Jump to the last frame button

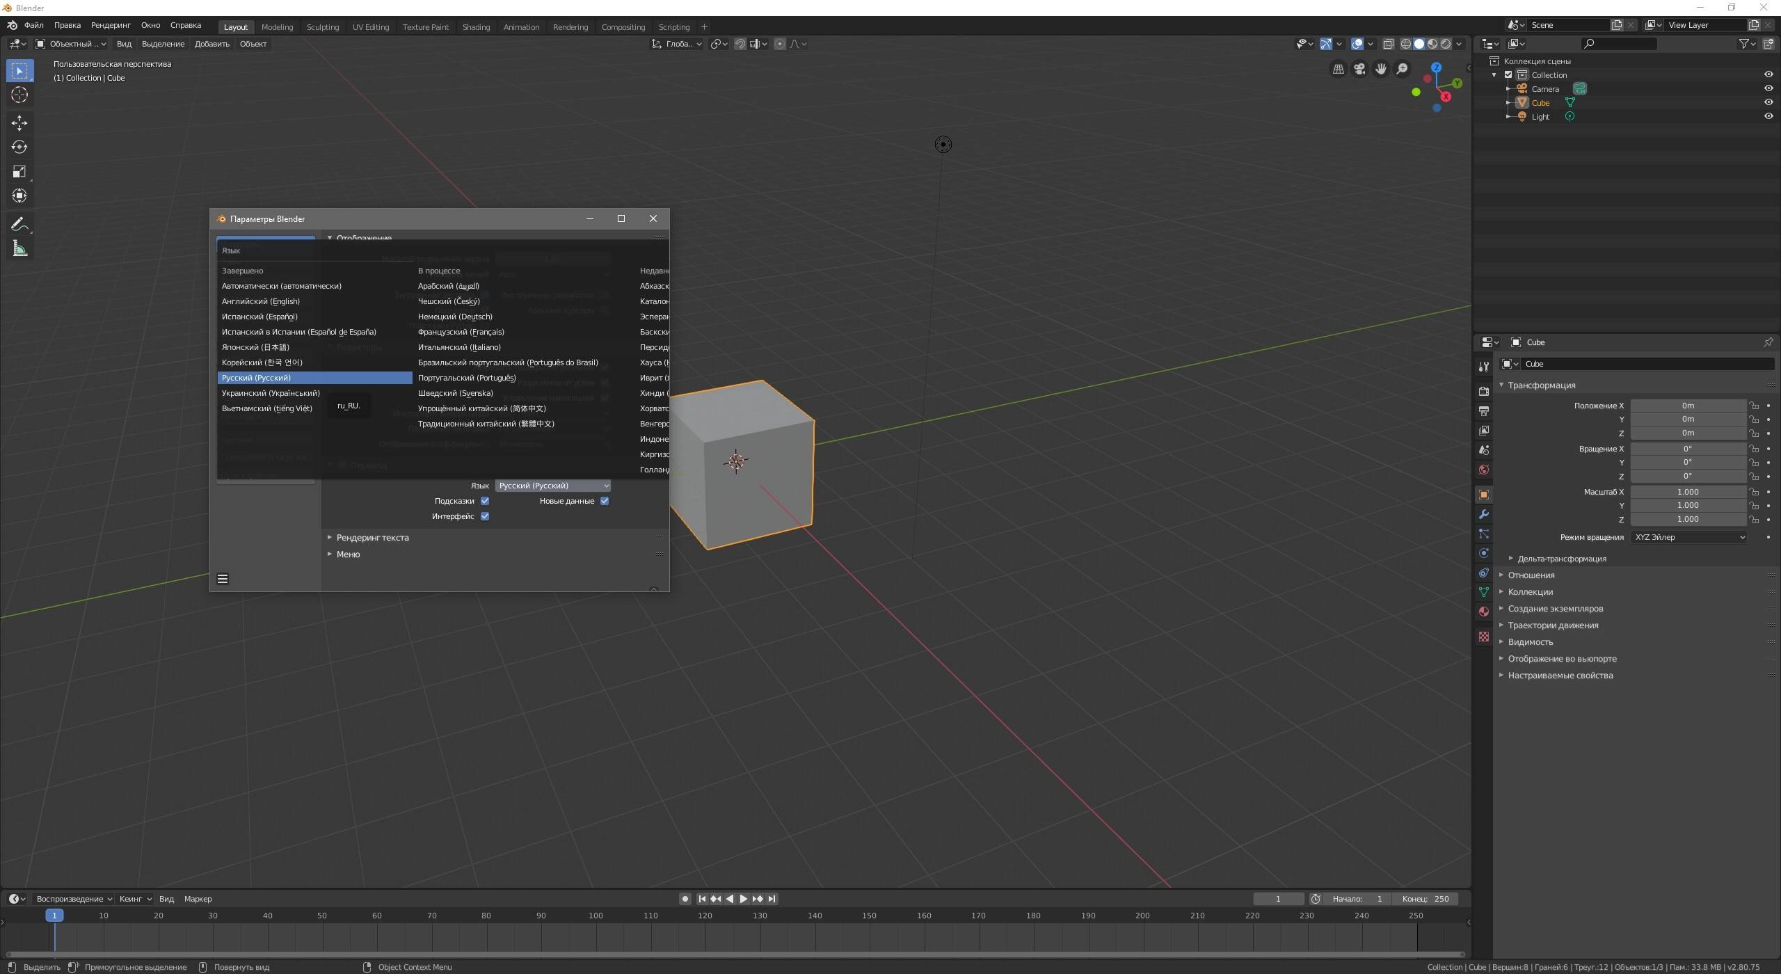(772, 899)
